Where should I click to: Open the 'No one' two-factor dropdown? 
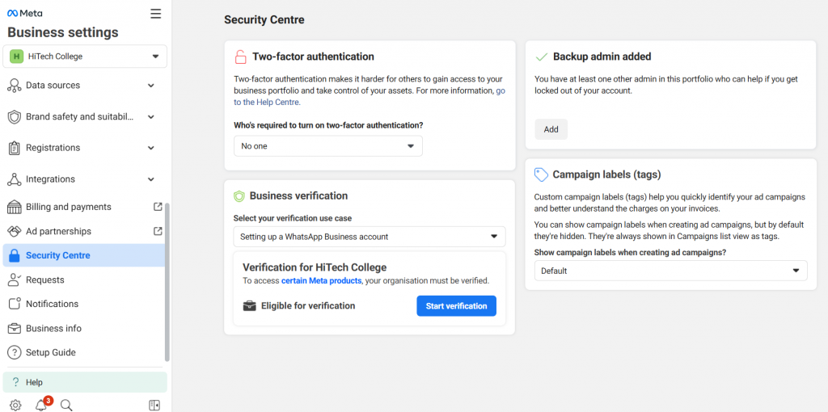[x=328, y=146]
